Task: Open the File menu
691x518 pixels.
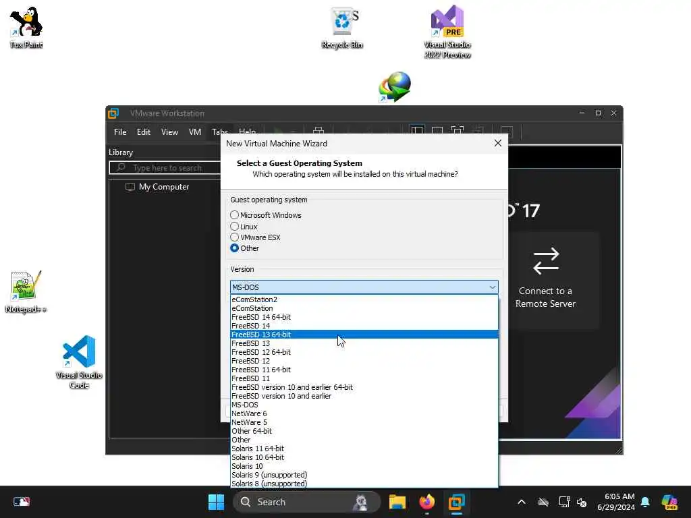Action: pos(120,132)
